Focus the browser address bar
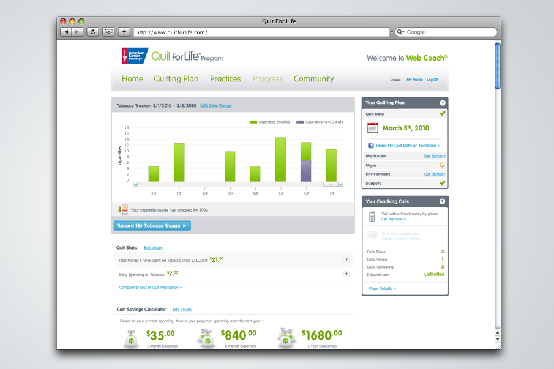The image size is (554, 369). [261, 32]
